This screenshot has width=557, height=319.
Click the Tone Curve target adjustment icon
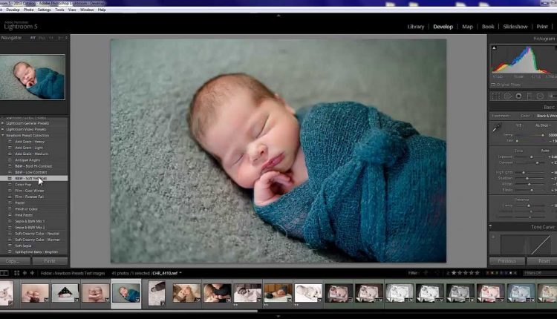493,237
